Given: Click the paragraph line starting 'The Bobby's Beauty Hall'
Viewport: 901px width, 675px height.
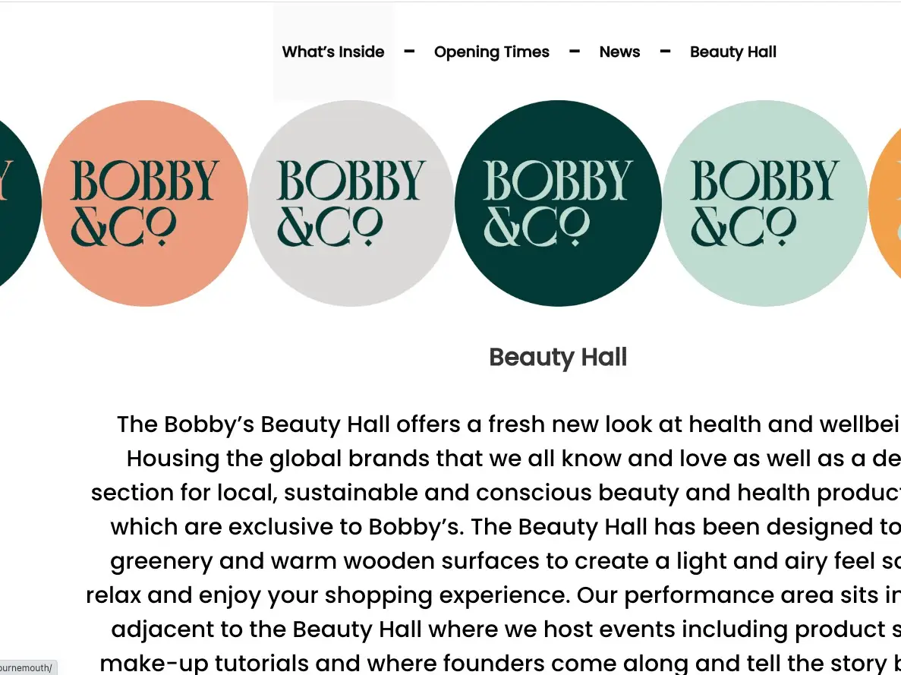Looking at the screenshot, I should point(509,424).
